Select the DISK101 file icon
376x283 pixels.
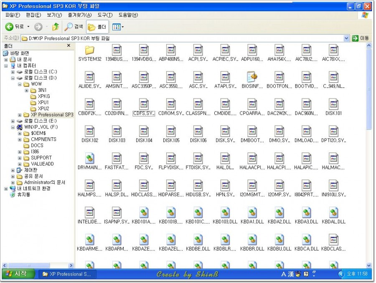coord(333,104)
